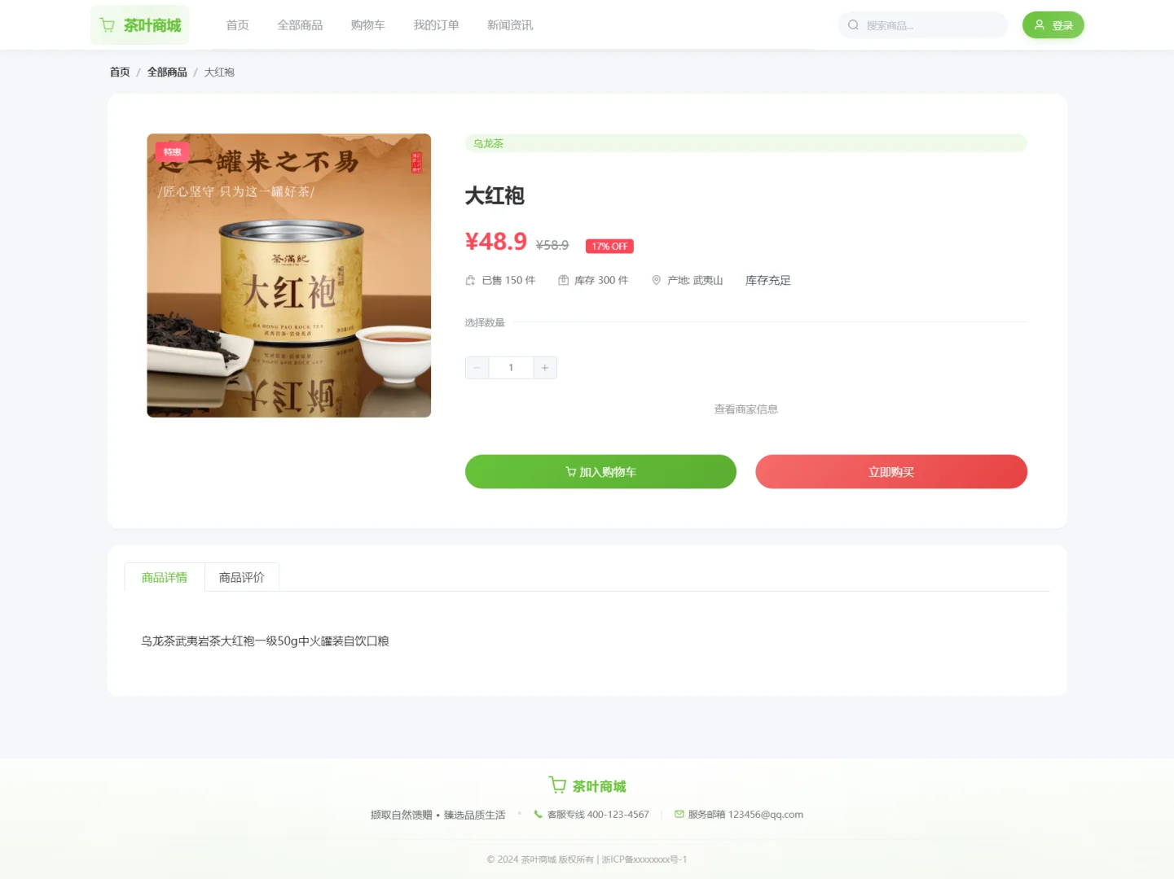This screenshot has width=1174, height=879.
Task: Select the 商品详情 tab
Action: (x=163, y=577)
